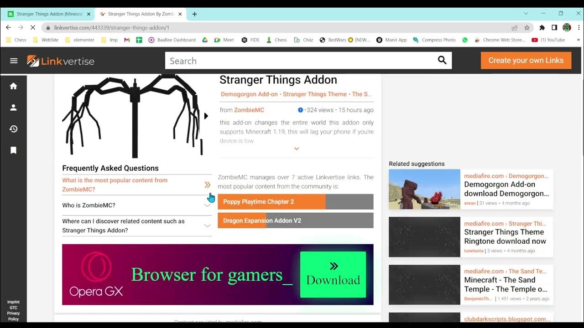
Task: Click the address bar URL
Action: pyautogui.click(x=112, y=27)
